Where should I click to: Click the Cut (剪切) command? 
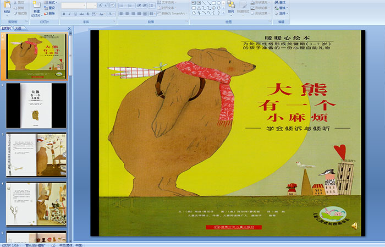tap(19, 3)
